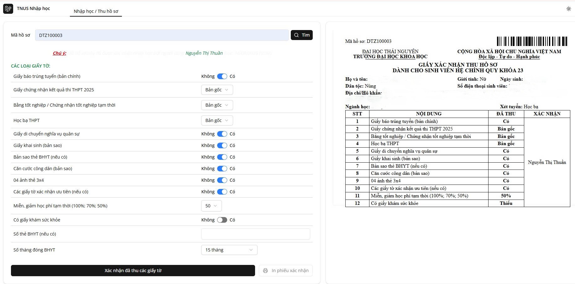Toggle Giấy di chuyển nghĩa vụ quân sự switch
The width and height of the screenshot is (575, 284).
click(x=222, y=134)
